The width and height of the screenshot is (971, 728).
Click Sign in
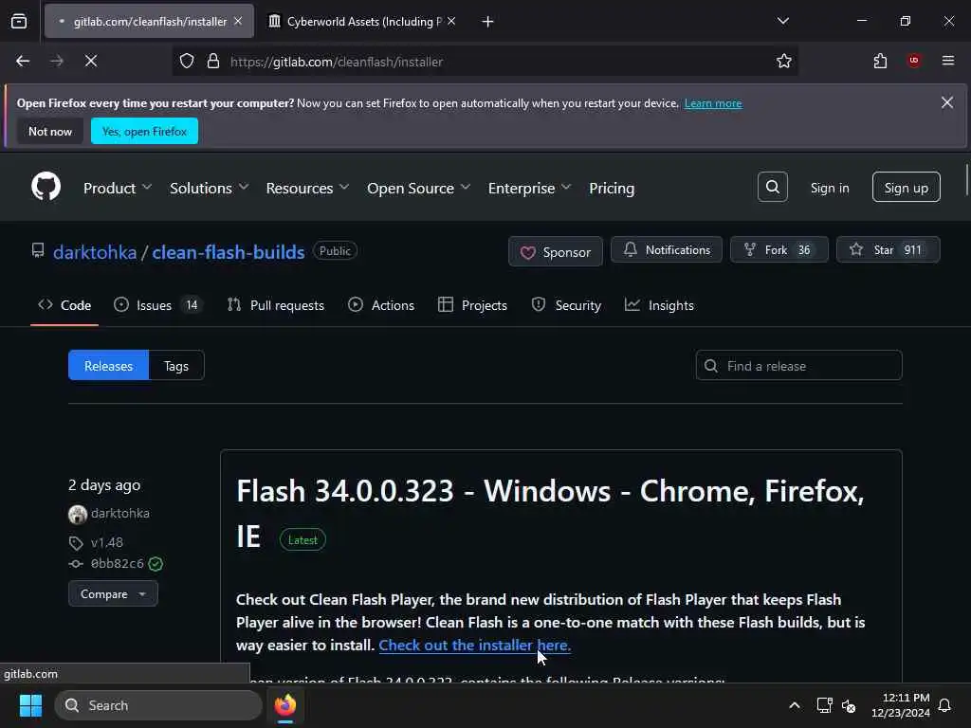tap(830, 189)
